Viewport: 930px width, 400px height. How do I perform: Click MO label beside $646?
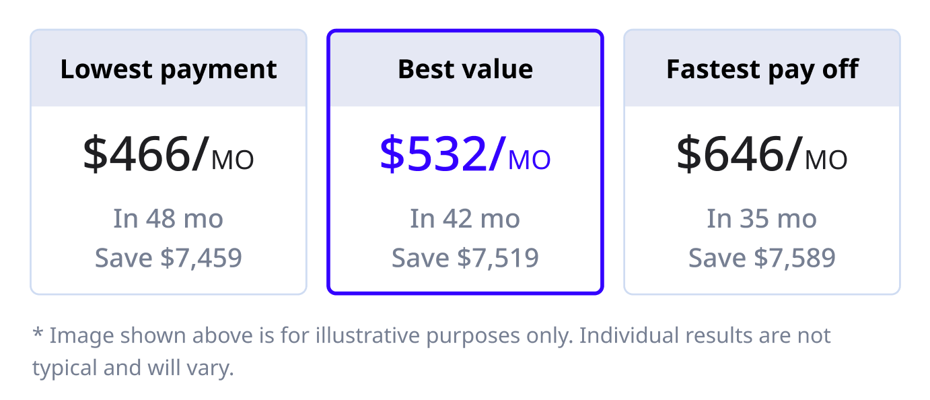(826, 160)
